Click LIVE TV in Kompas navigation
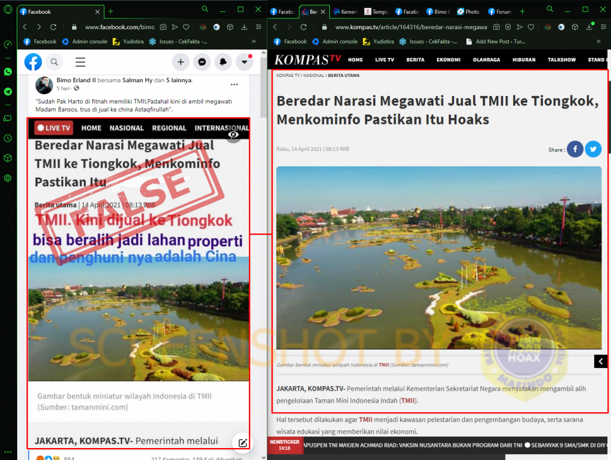This screenshot has width=611, height=460. pyautogui.click(x=385, y=60)
